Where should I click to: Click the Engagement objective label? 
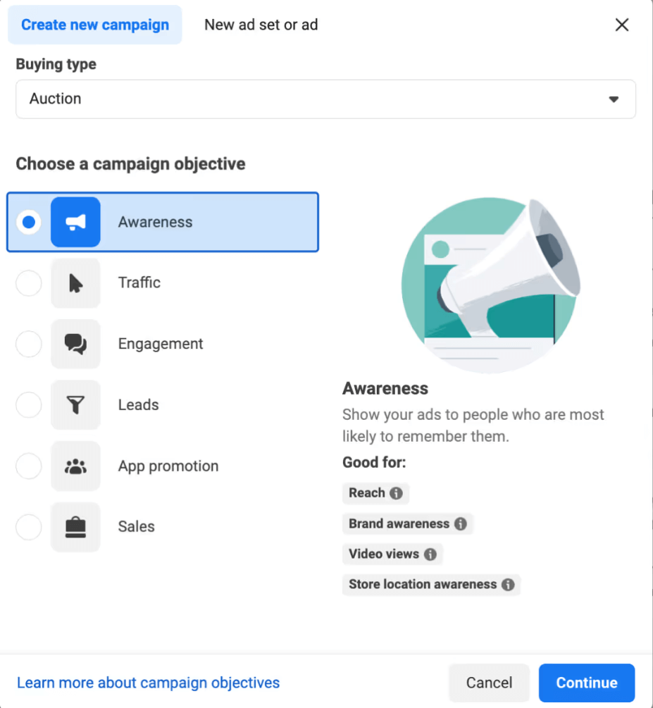[161, 344]
